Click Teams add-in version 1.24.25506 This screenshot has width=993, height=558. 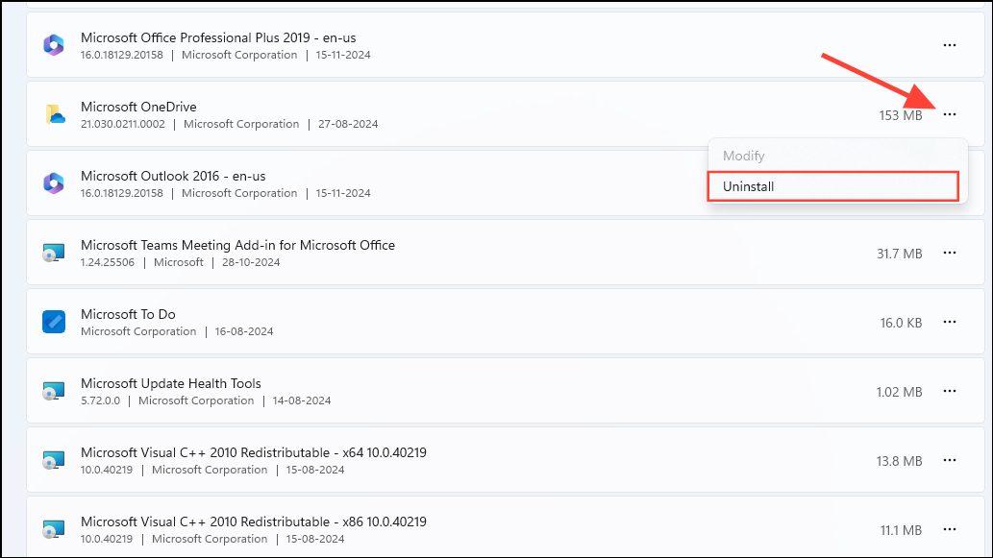[108, 262]
